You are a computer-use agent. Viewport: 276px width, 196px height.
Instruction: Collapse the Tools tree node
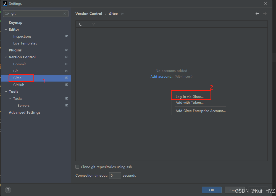click(x=6, y=92)
